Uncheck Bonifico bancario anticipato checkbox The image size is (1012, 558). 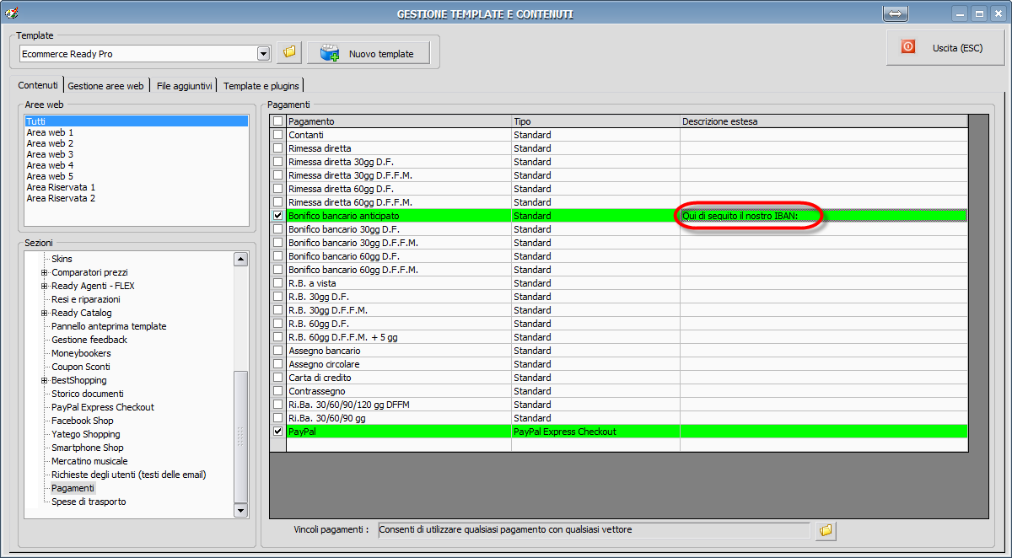click(x=278, y=216)
